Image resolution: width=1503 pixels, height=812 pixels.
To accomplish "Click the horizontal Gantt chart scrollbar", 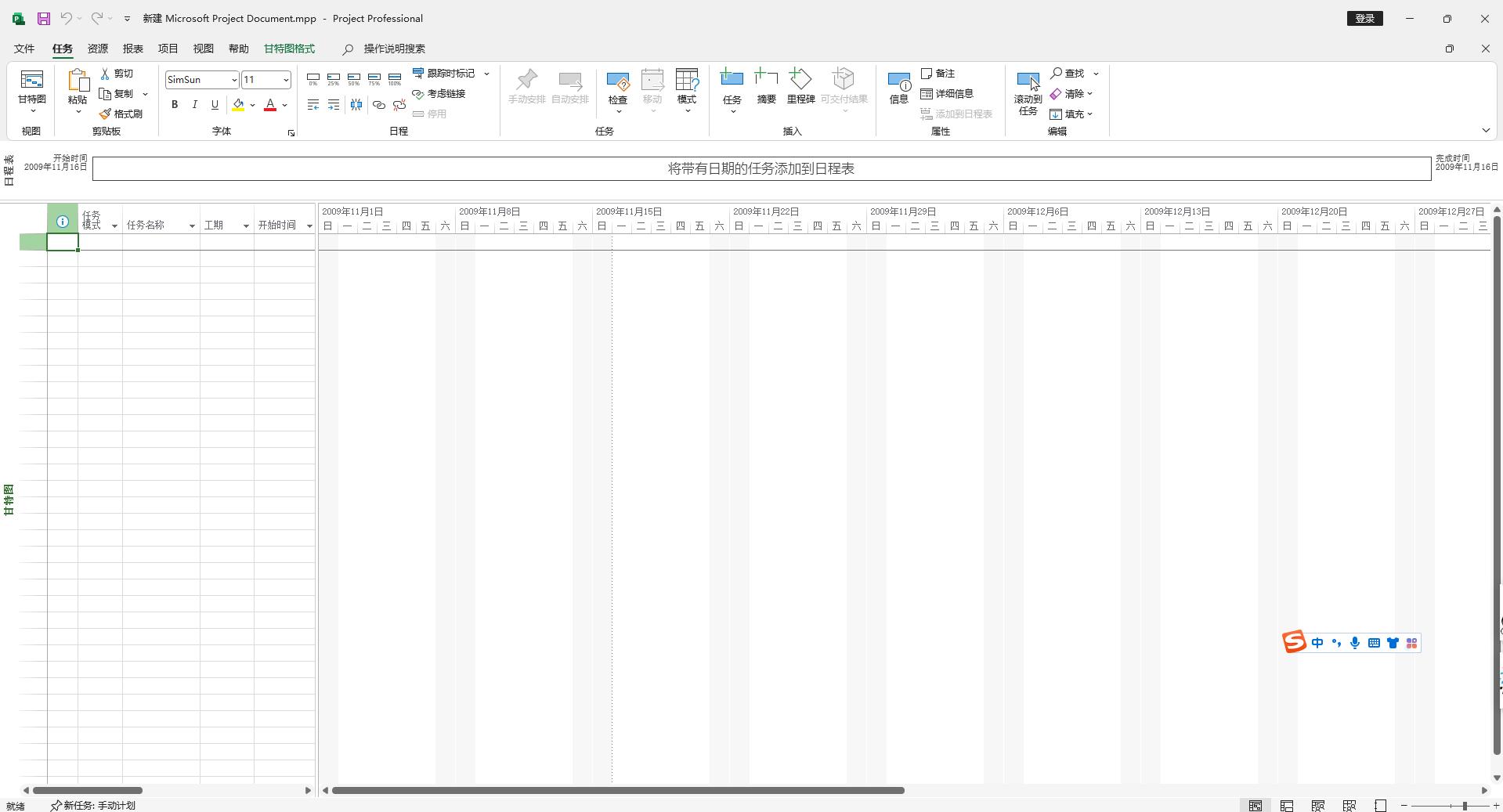I will 618,790.
